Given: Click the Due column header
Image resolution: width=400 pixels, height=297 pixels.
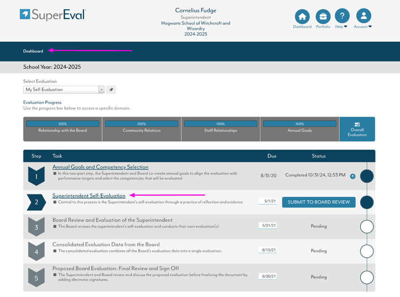Looking at the screenshot, I should click(272, 156).
